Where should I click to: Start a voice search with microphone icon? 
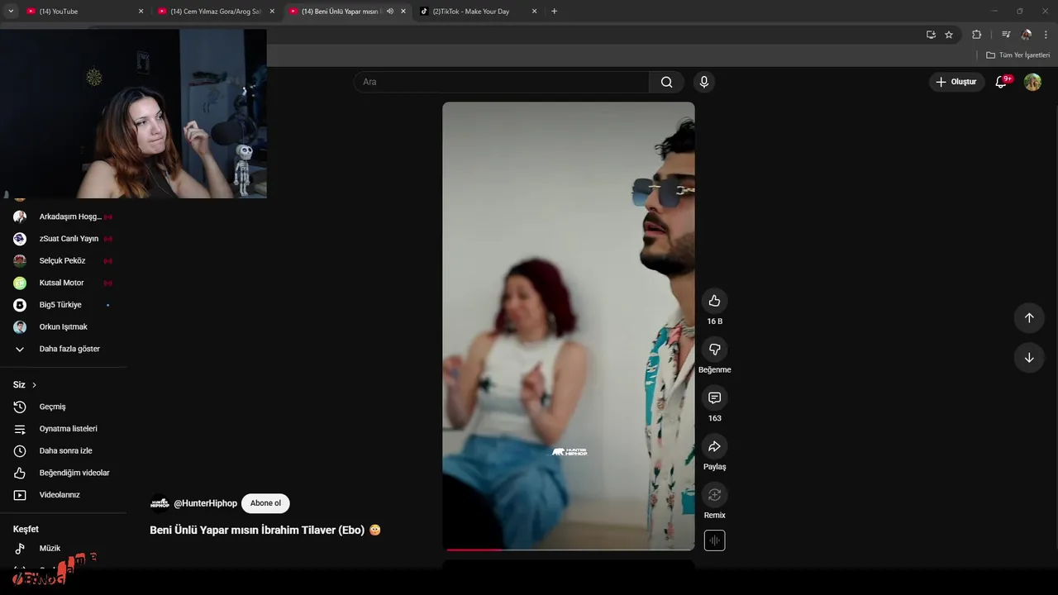[703, 82]
